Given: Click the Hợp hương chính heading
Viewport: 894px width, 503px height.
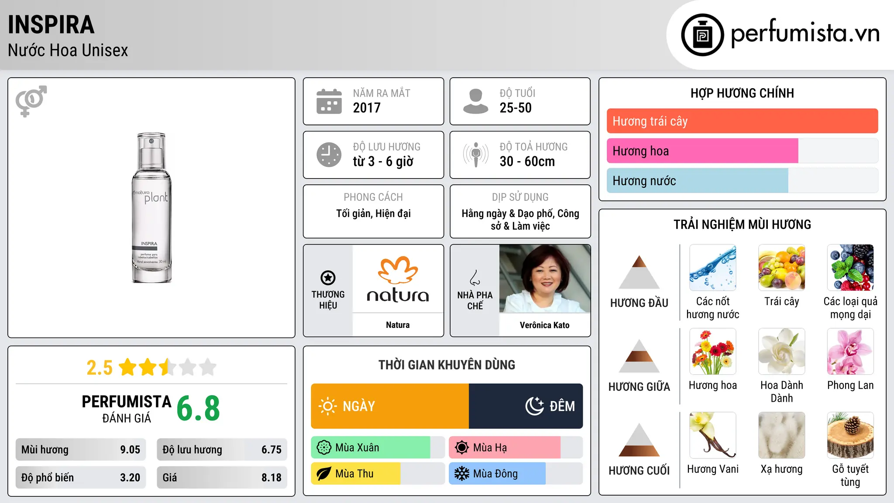Looking at the screenshot, I should (742, 93).
